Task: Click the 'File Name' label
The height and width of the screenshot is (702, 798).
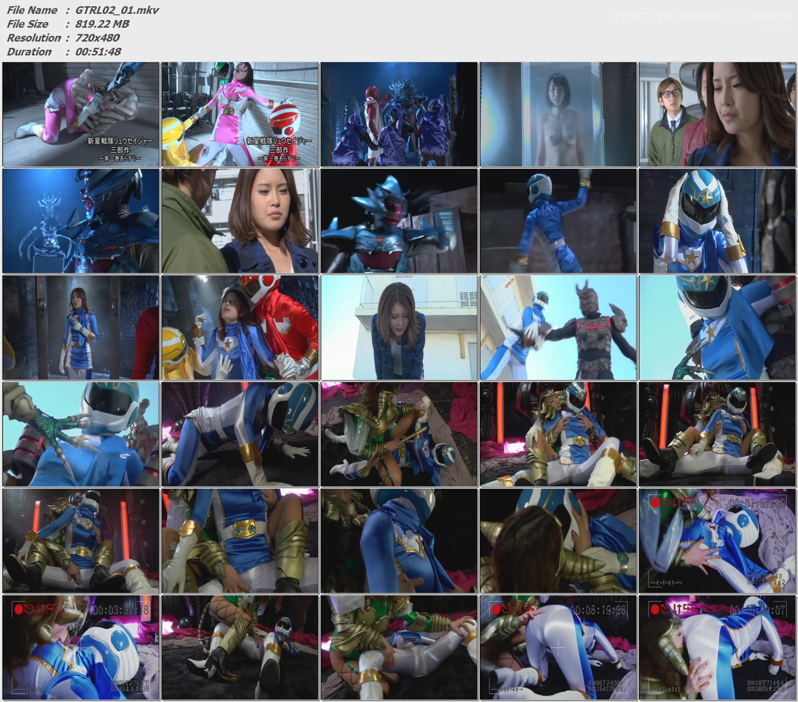Action: coord(32,10)
